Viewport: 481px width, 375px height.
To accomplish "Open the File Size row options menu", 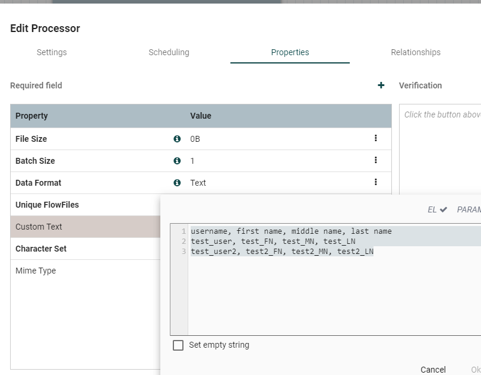I will pyautogui.click(x=376, y=138).
